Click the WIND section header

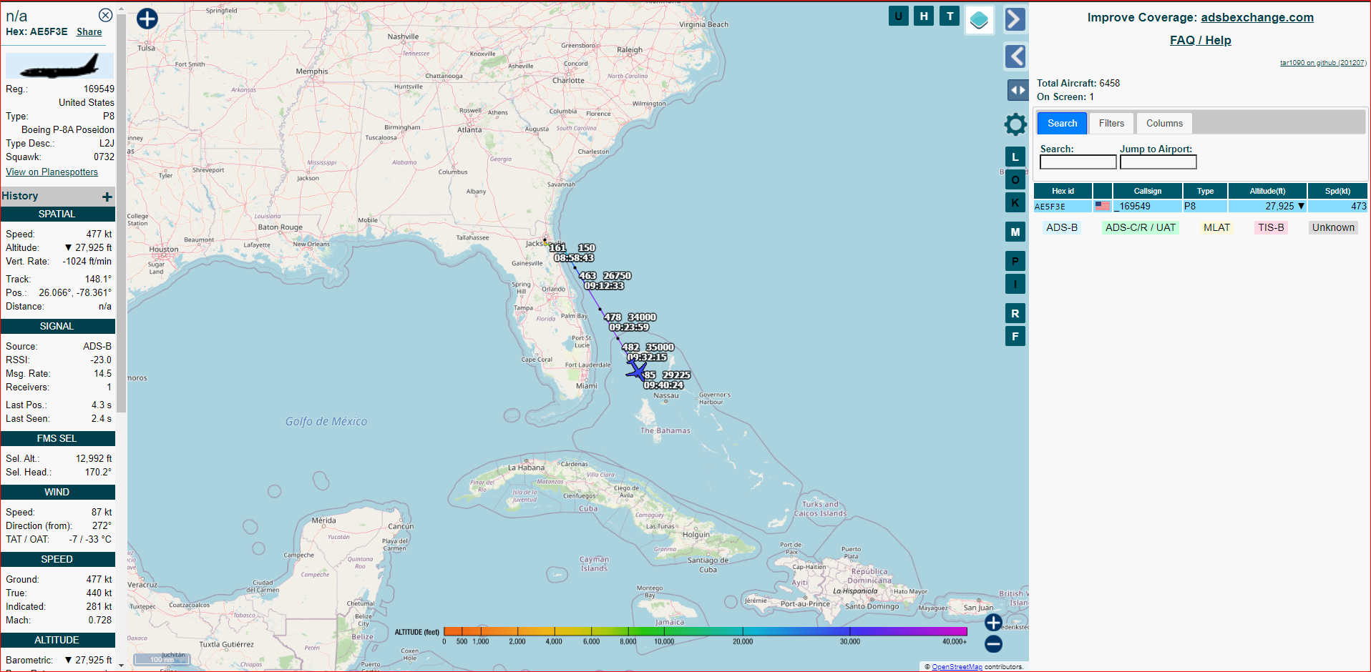click(x=57, y=492)
